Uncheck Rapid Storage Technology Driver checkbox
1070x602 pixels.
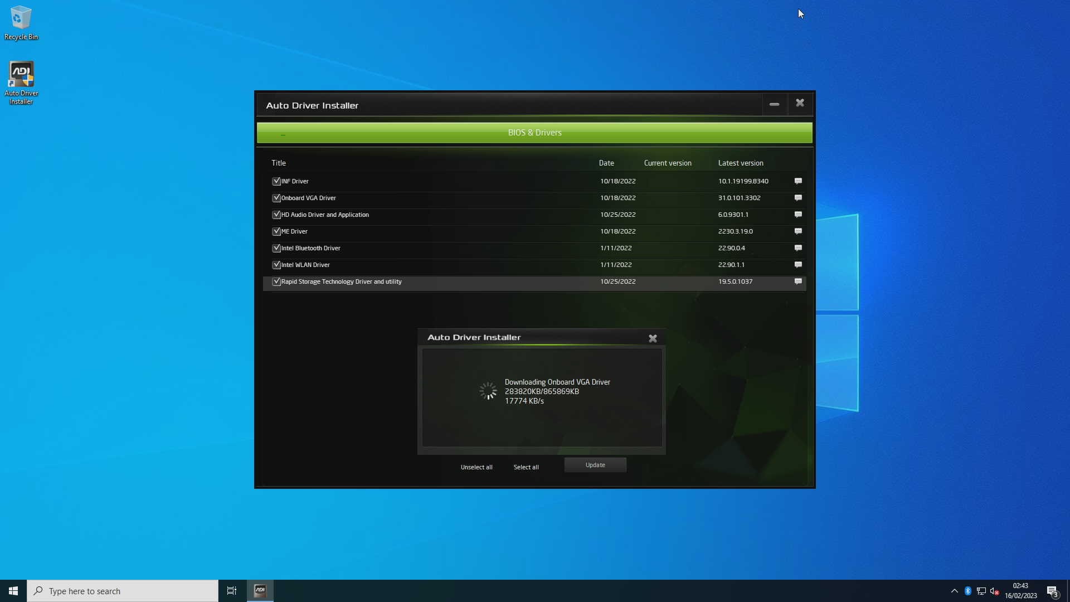(276, 281)
